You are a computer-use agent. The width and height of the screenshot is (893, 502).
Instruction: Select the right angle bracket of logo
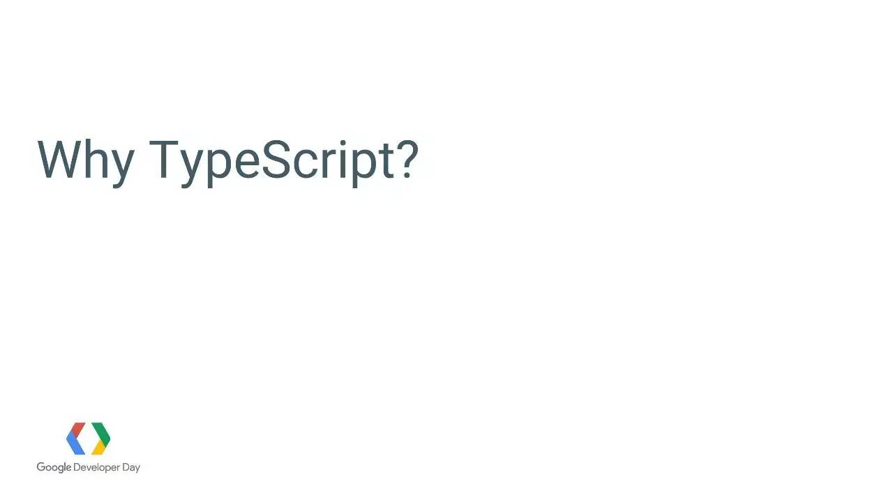click(x=100, y=439)
